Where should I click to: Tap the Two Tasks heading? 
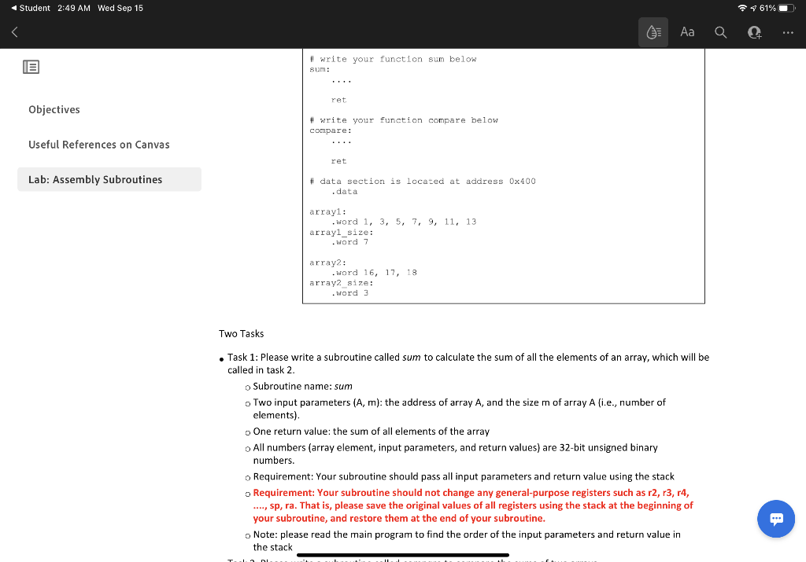click(x=241, y=333)
